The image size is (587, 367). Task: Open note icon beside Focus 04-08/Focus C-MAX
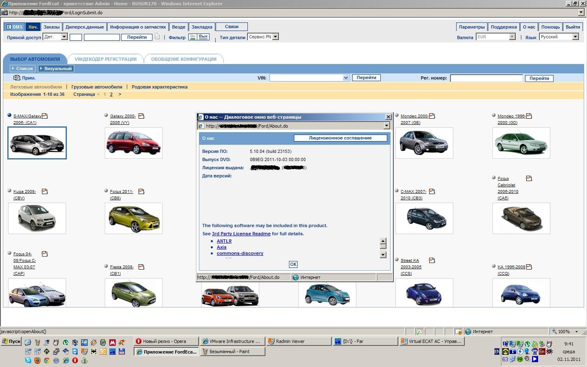(45, 254)
